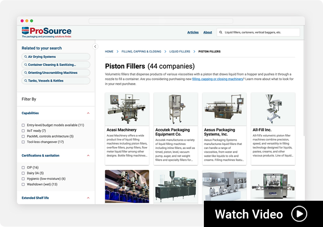Open the About menu link
Screen dimensions: 323x227
point(208,32)
